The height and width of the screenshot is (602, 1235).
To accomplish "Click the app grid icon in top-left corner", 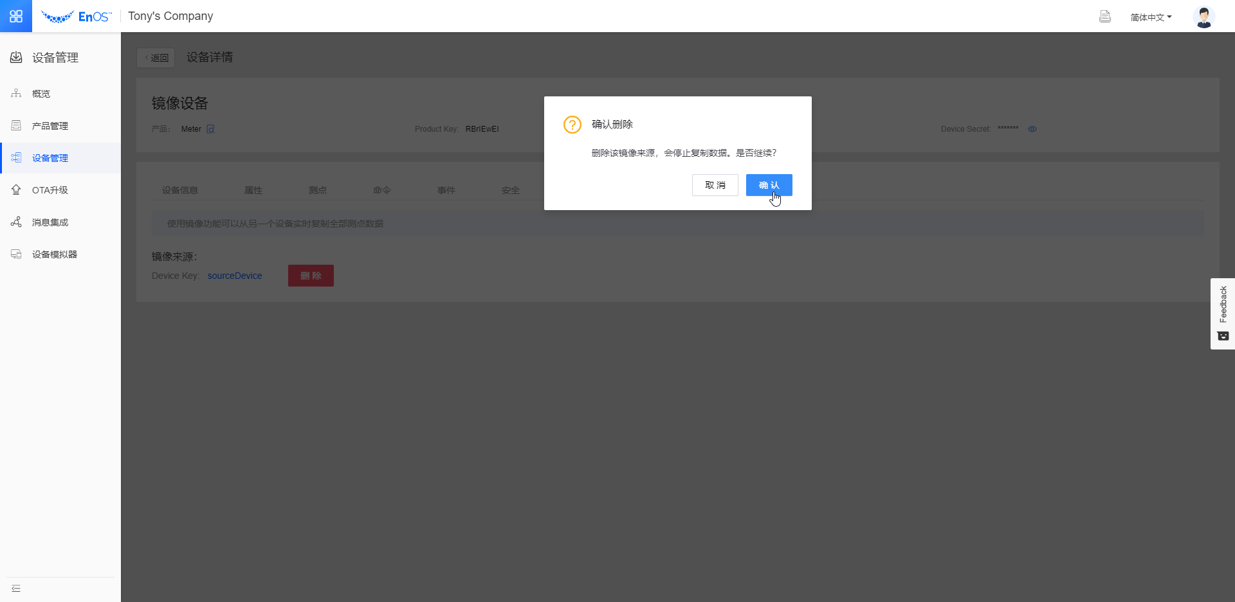I will point(16,16).
